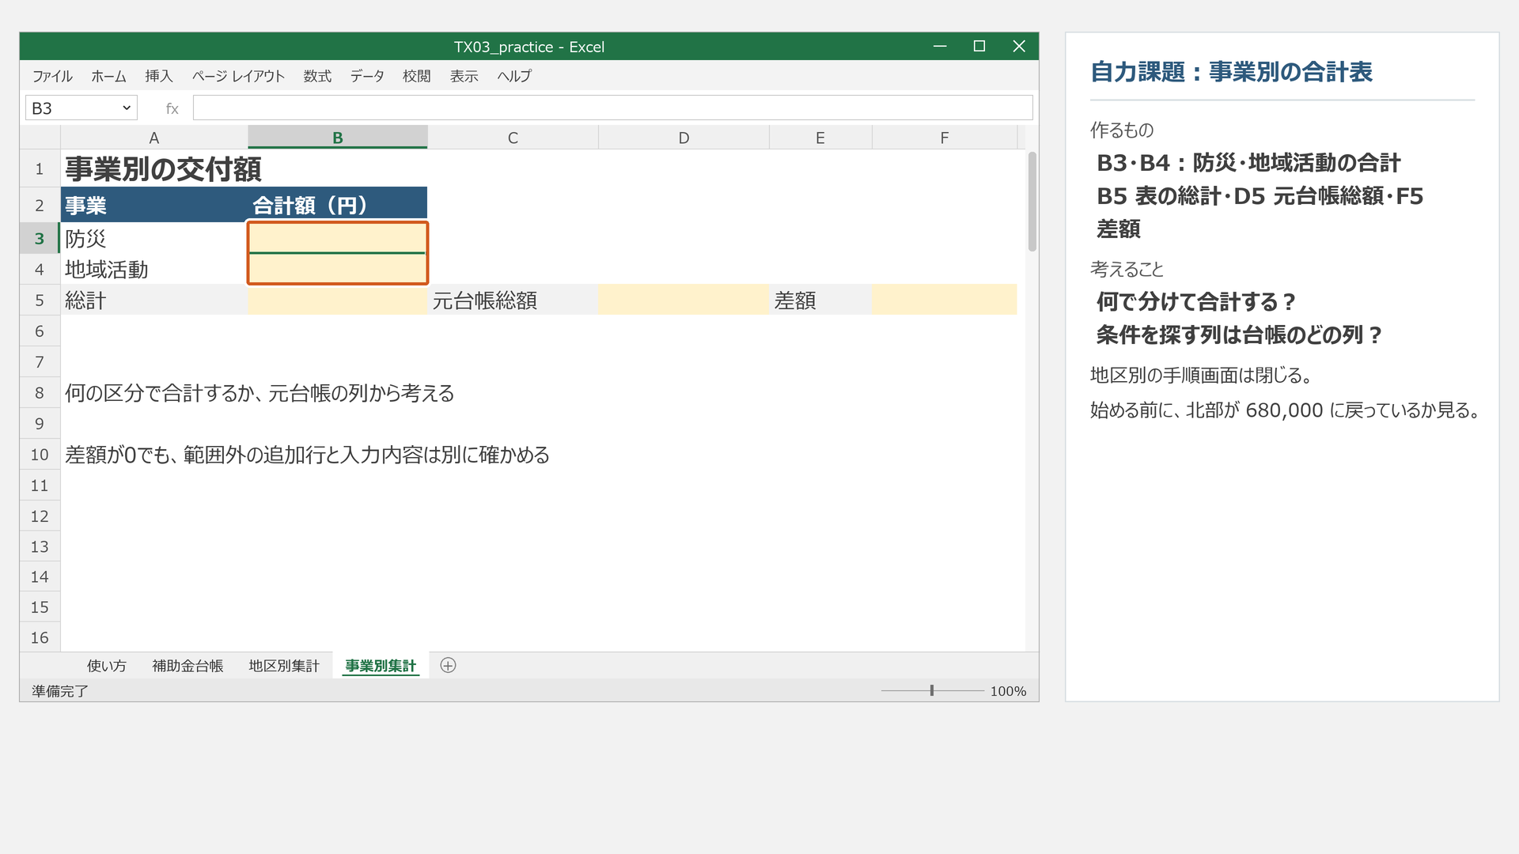Open the ファイル menu
Screen dimensions: 1519x854
pos(52,76)
